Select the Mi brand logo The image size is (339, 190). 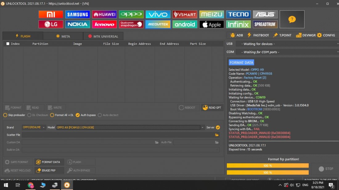click(x=51, y=14)
